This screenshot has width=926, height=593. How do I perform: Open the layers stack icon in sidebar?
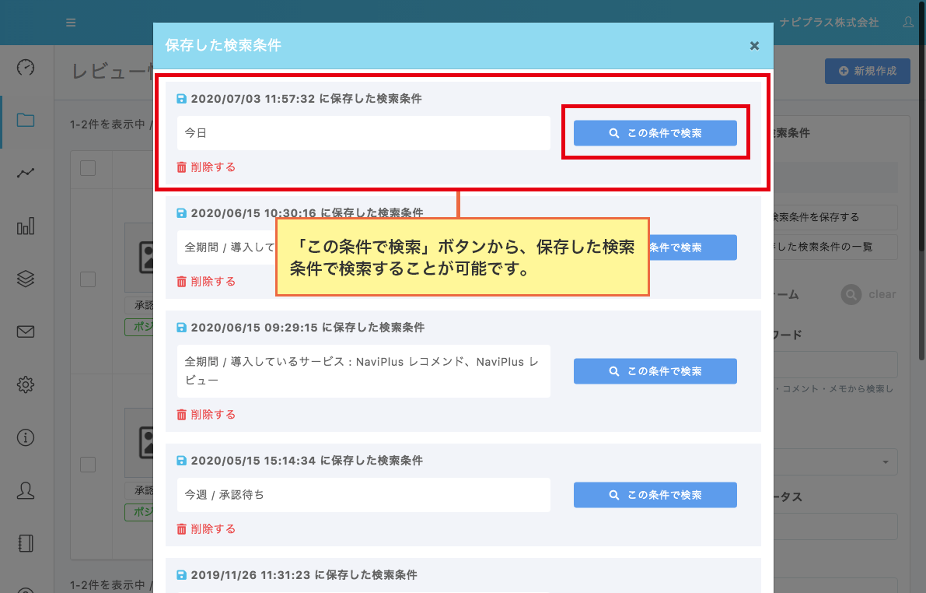click(x=26, y=279)
